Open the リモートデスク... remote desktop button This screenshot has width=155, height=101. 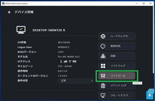click(x=117, y=95)
